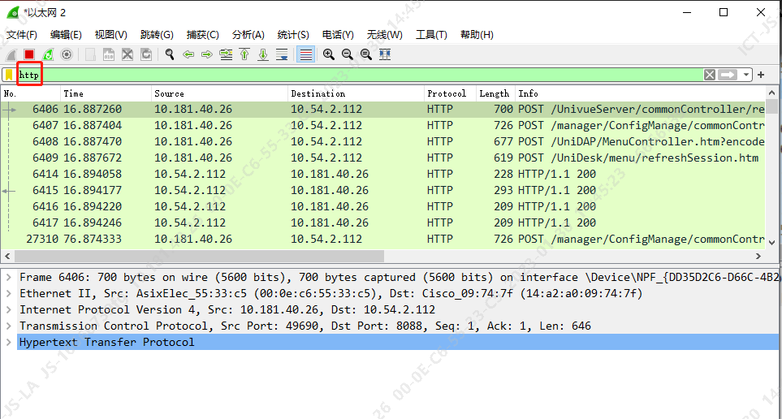Image resolution: width=782 pixels, height=419 pixels.
Task: Click the display filter bookmark icon
Action: coord(9,75)
